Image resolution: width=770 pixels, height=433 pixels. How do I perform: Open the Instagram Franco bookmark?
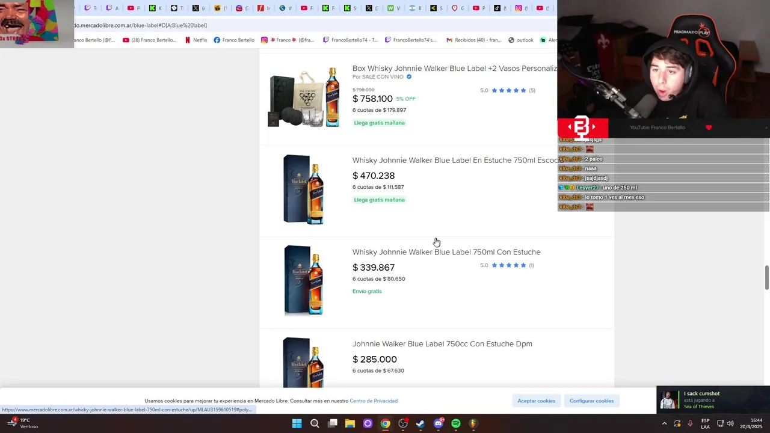(288, 40)
